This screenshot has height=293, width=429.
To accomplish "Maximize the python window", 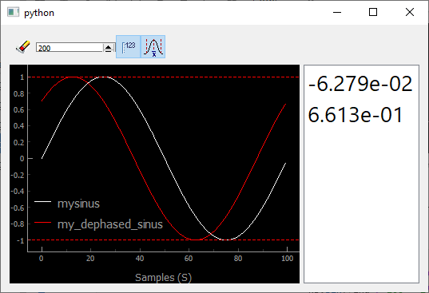I will (x=373, y=12).
